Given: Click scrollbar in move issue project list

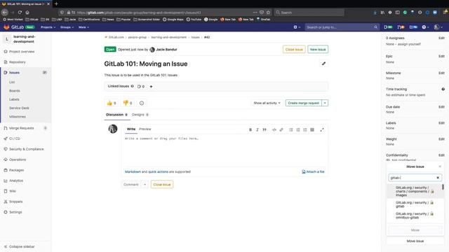Looking at the screenshot, I should click(443, 187).
